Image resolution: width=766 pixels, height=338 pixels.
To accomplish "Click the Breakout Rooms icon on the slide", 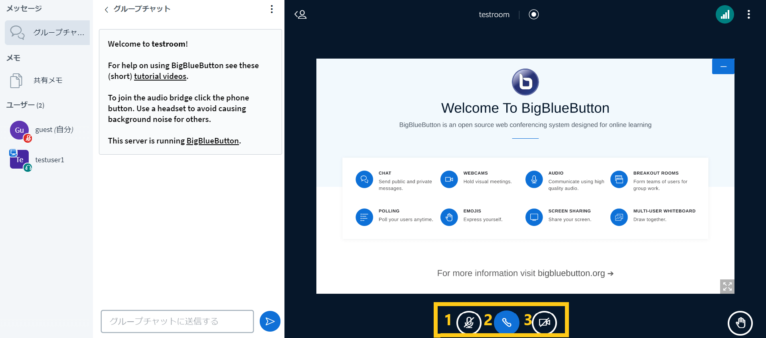I will 619,179.
